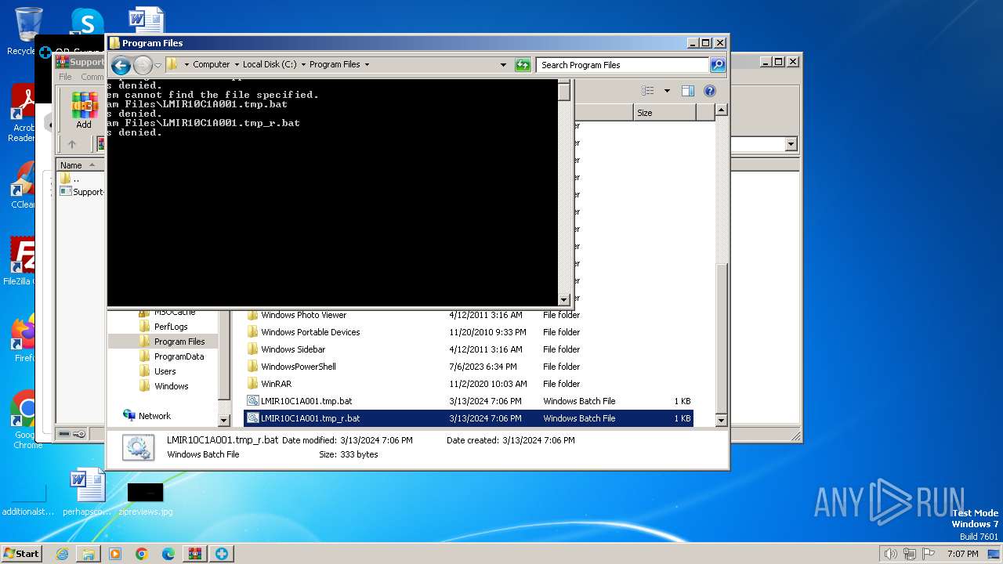Expand Program Files breadcrumb arrow

coord(367,65)
